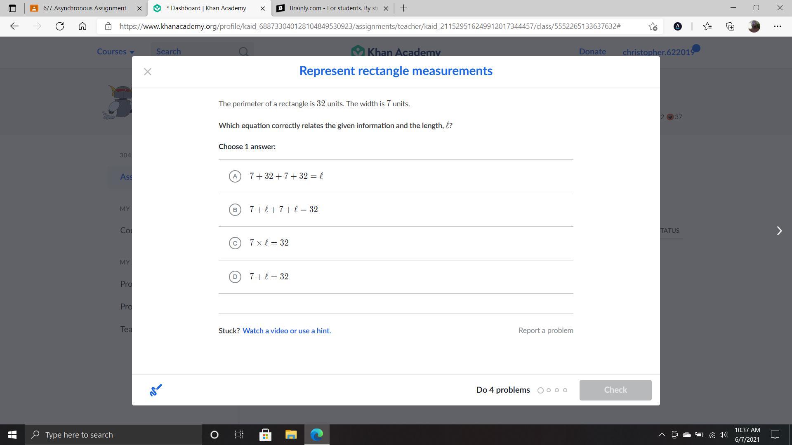
Task: Click the Watch a video or use a hint link
Action: tap(287, 331)
